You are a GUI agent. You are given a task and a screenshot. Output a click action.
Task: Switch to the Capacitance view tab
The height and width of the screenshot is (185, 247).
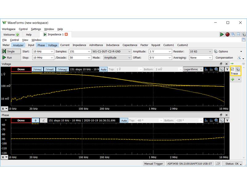(x=130, y=45)
